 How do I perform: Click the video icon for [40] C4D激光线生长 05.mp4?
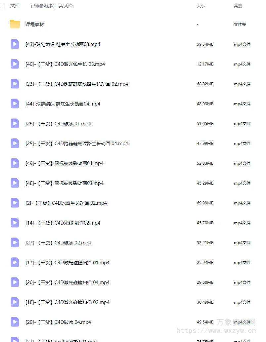pyautogui.click(x=15, y=64)
